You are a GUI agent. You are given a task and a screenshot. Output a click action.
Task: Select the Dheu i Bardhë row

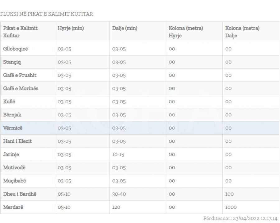coord(20,194)
